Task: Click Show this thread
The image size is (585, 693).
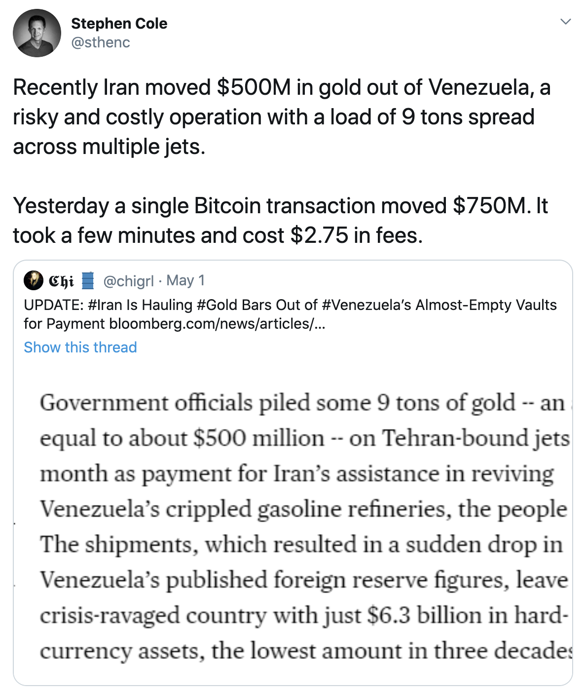Action: (x=80, y=347)
